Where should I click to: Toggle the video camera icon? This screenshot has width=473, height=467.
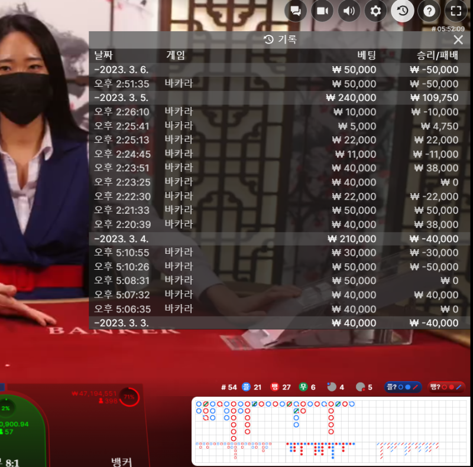pyautogui.click(x=322, y=11)
